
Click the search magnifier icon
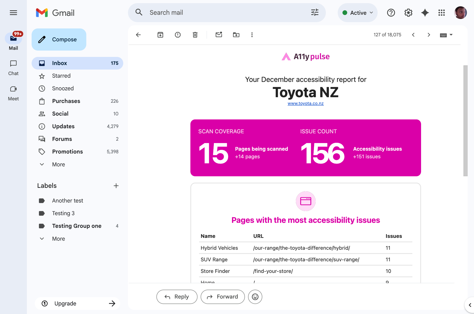tap(139, 12)
